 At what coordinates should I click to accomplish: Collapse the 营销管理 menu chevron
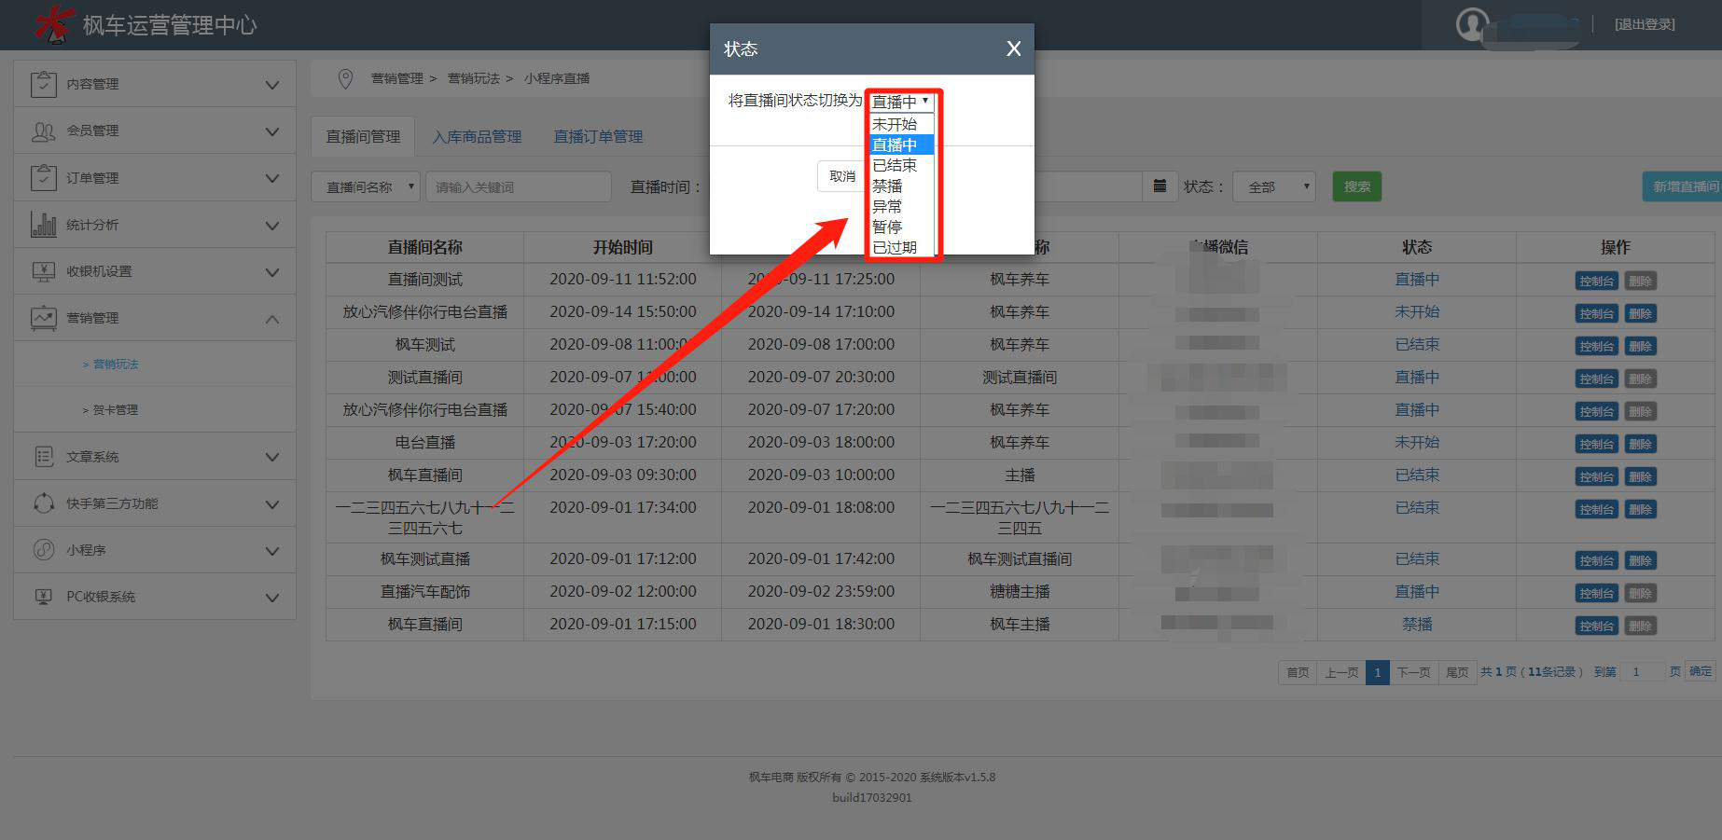coord(272,319)
